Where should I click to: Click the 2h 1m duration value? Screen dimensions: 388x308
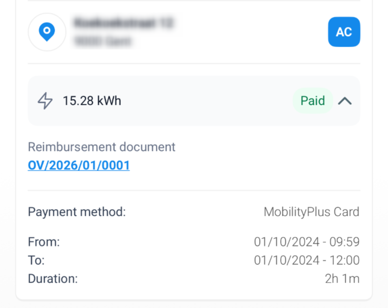342,279
